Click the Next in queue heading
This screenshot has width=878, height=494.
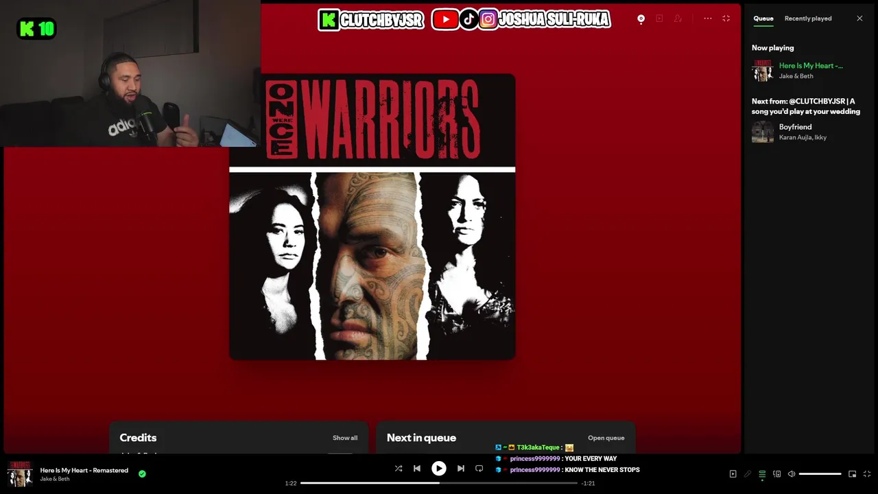[x=421, y=438]
